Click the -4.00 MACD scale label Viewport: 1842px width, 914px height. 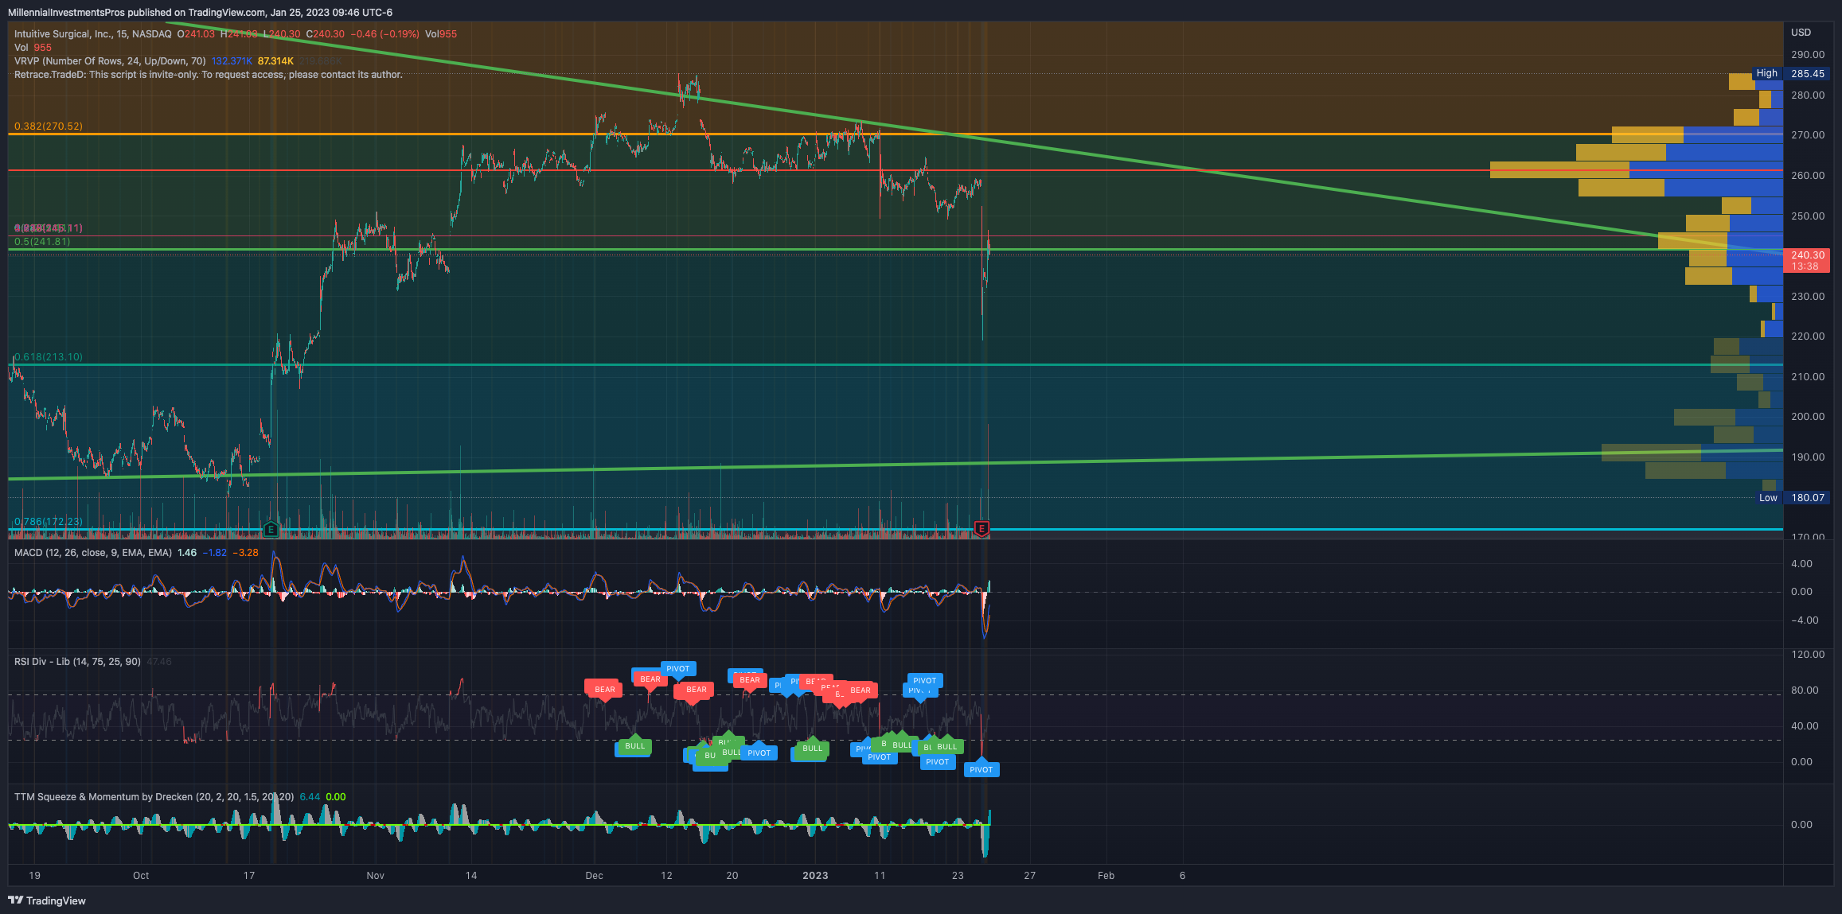tap(1804, 620)
